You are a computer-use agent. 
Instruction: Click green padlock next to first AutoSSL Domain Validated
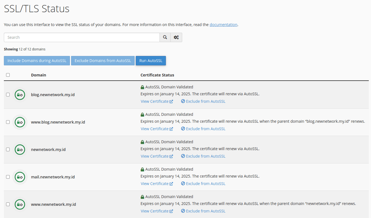pyautogui.click(x=142, y=87)
